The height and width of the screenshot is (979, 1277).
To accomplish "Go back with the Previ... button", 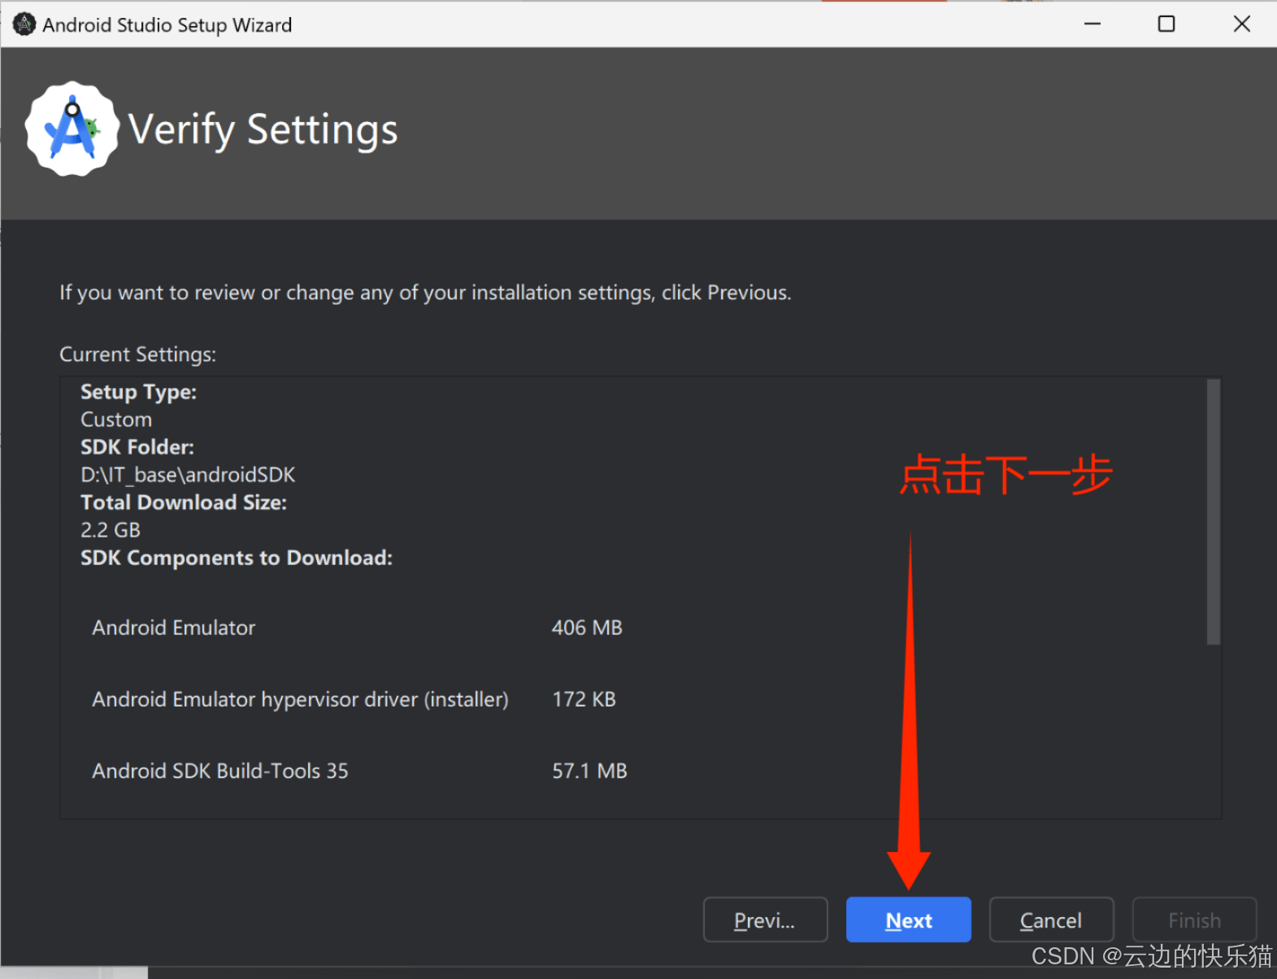I will coord(765,920).
